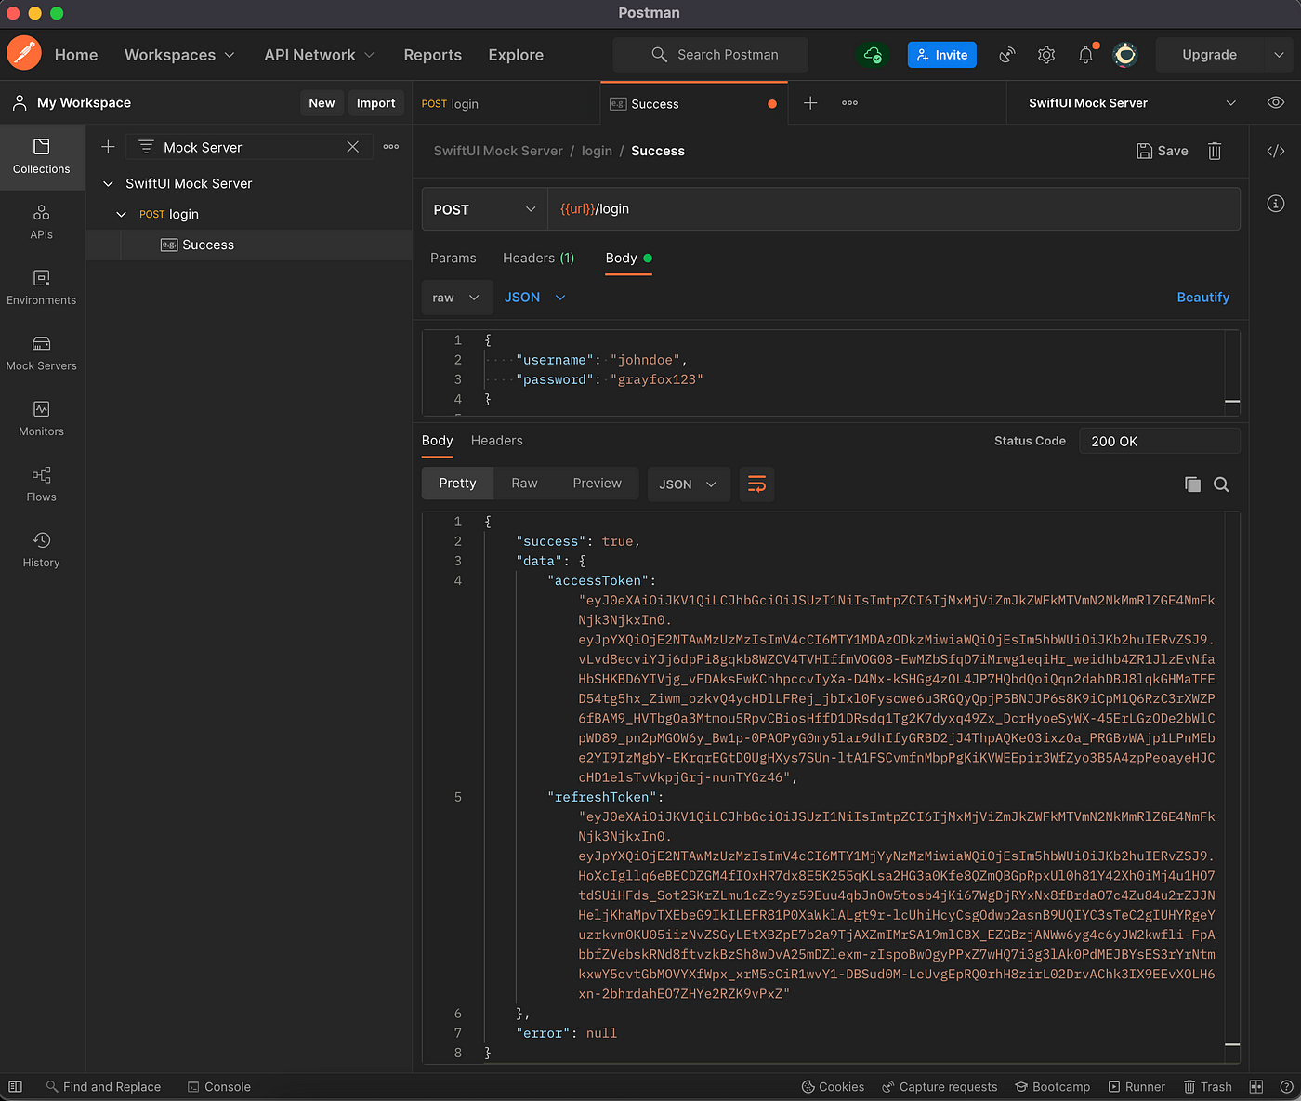
Task: Open environment quick look eye icon
Action: click(1276, 102)
